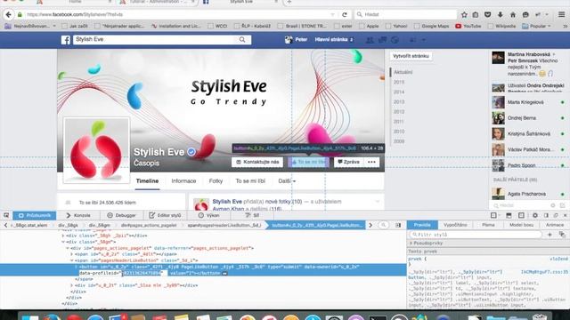This screenshot has width=570, height=320.
Task: Click the verified badge next to Stylish Eve
Action: click(x=191, y=152)
